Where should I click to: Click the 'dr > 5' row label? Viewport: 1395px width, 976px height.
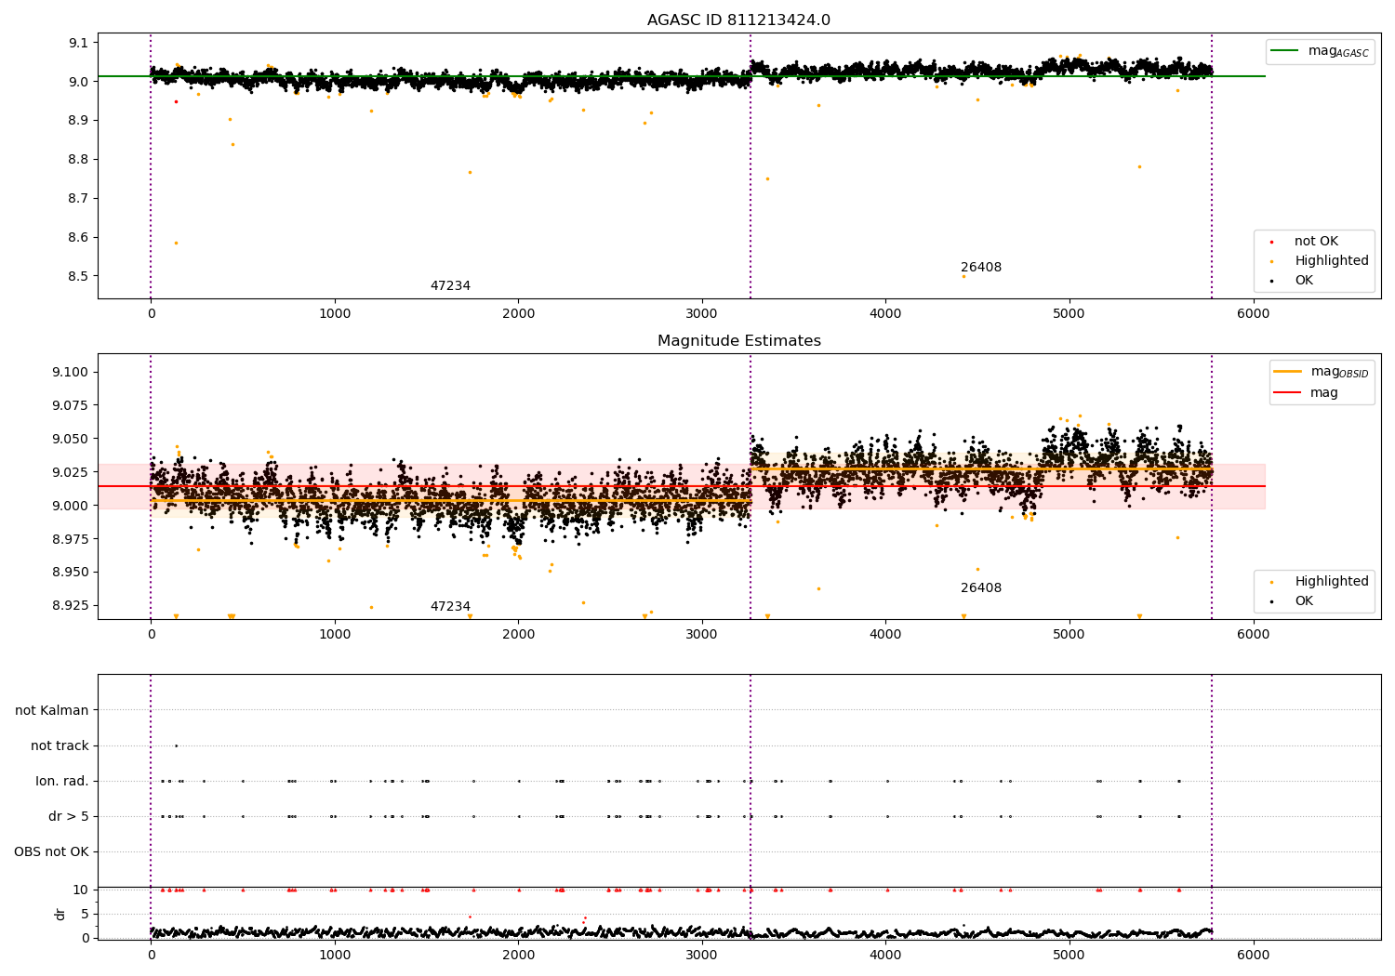[69, 817]
